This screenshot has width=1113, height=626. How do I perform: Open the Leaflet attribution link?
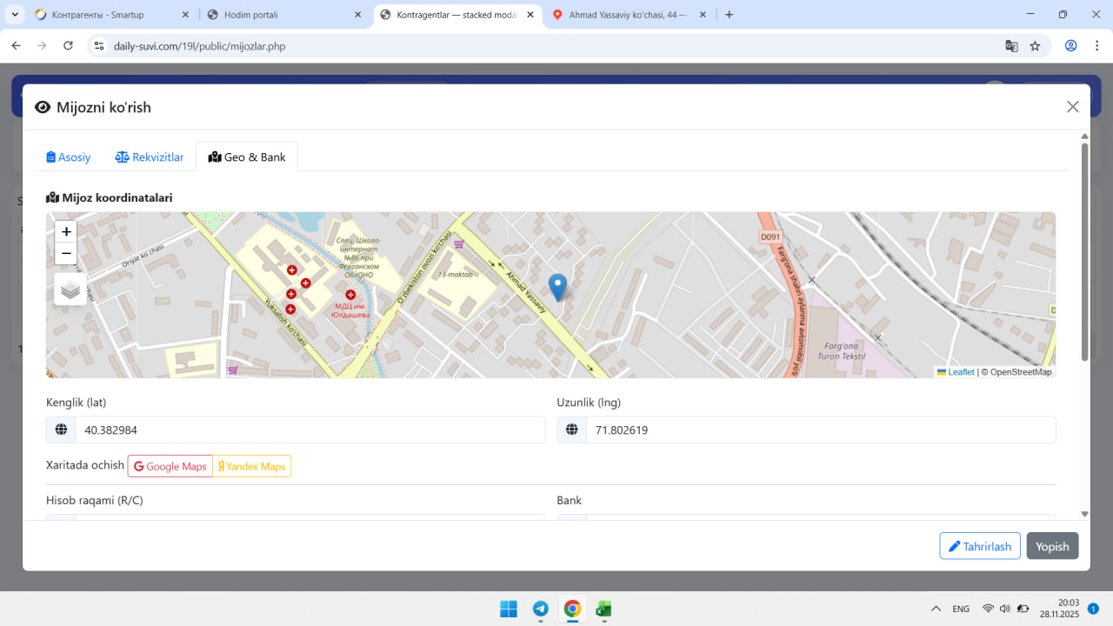point(960,372)
